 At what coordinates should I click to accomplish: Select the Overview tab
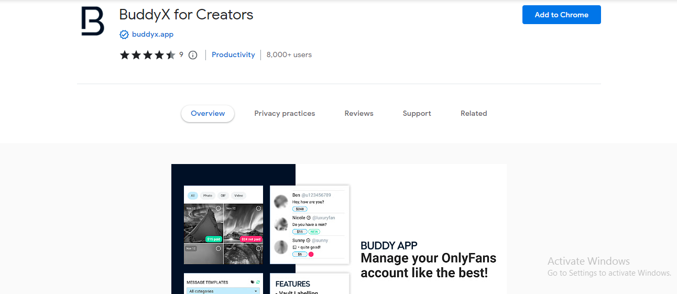(x=208, y=113)
